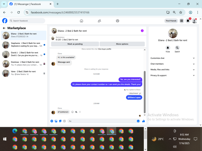This screenshot has height=151, width=202.
Task: Expand the Chat members section
Action: (173, 64)
